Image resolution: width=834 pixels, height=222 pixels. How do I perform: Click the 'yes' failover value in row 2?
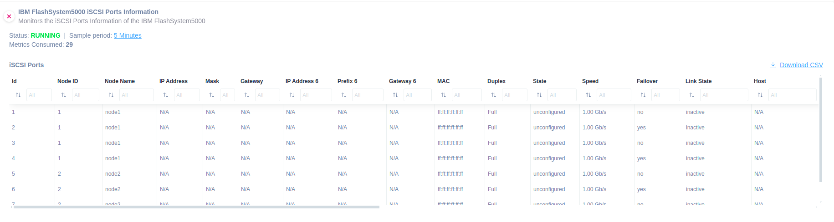click(641, 128)
